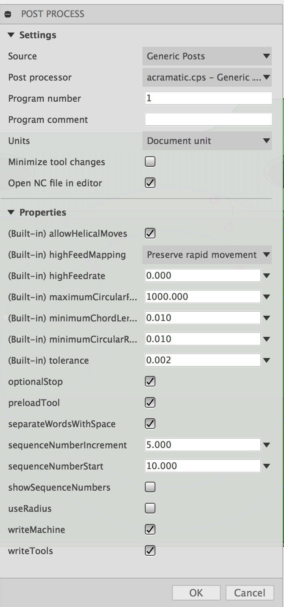Click the tolerance arrow icon

coord(267,360)
